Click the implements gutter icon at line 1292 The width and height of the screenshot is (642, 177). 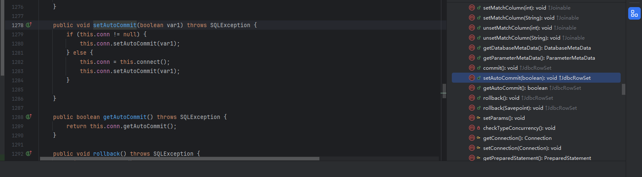click(29, 154)
